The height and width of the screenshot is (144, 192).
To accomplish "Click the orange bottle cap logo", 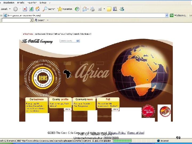I will tap(165, 111).
